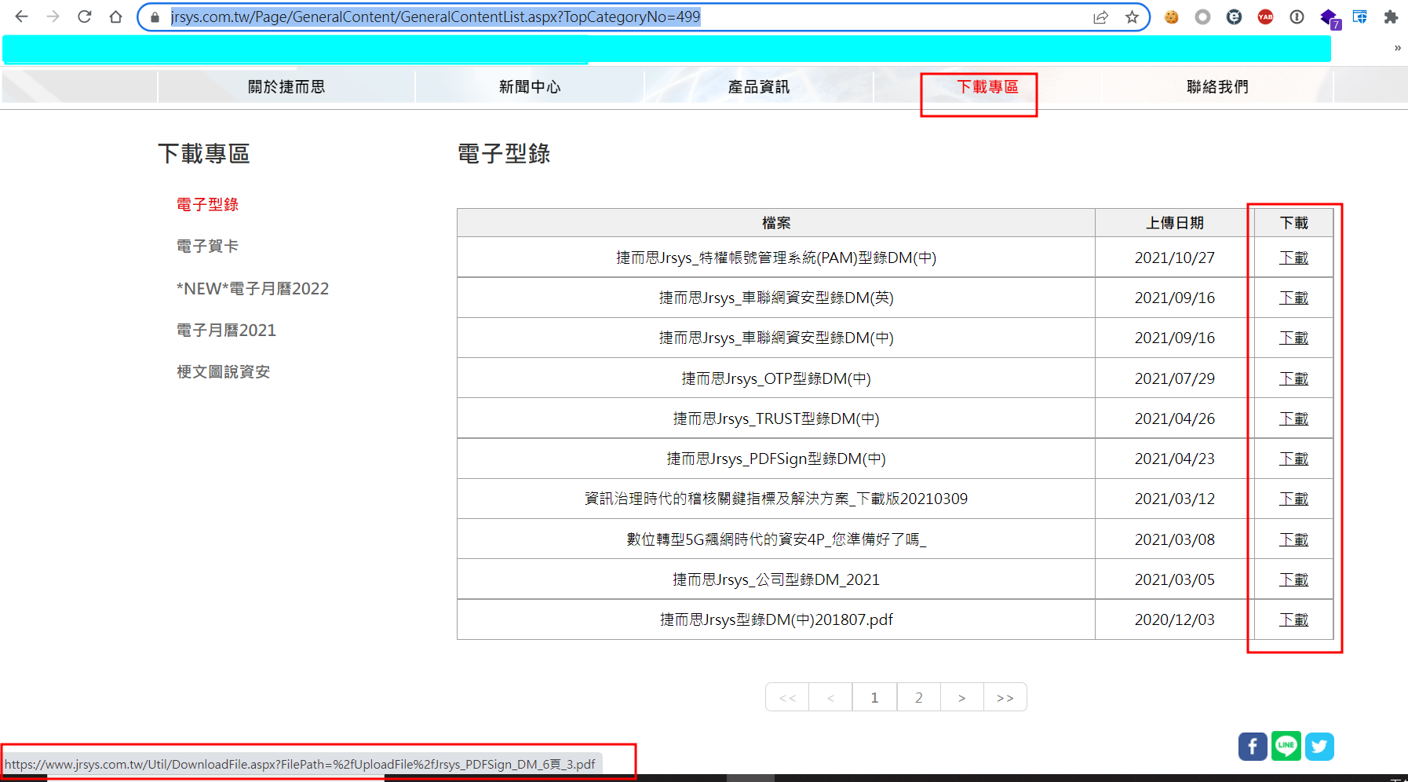Download the PDFSign型錄DM(中) file

(1293, 459)
